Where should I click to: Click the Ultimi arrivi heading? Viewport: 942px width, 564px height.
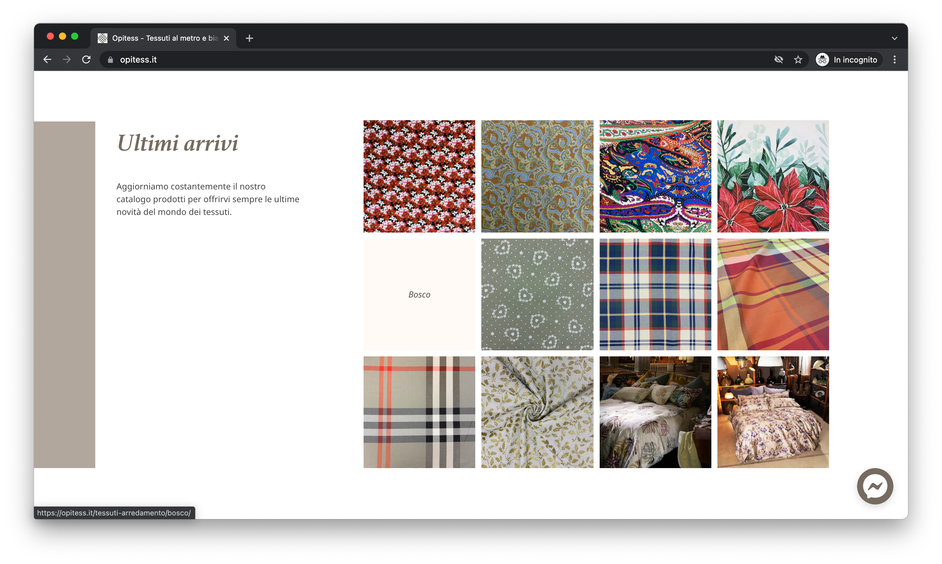tap(178, 143)
